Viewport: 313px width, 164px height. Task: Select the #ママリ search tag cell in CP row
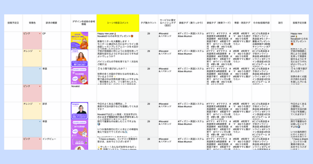point(219,41)
